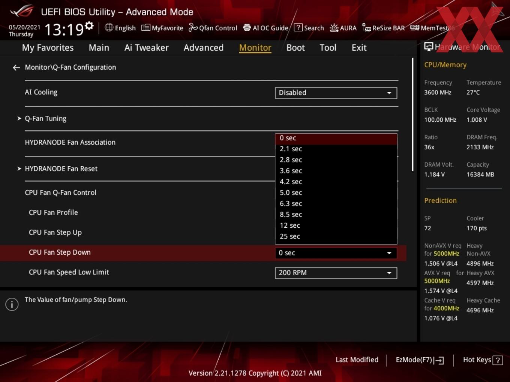The height and width of the screenshot is (382, 510).
Task: Click the 3600 MHz frequency value
Action: click(x=438, y=93)
